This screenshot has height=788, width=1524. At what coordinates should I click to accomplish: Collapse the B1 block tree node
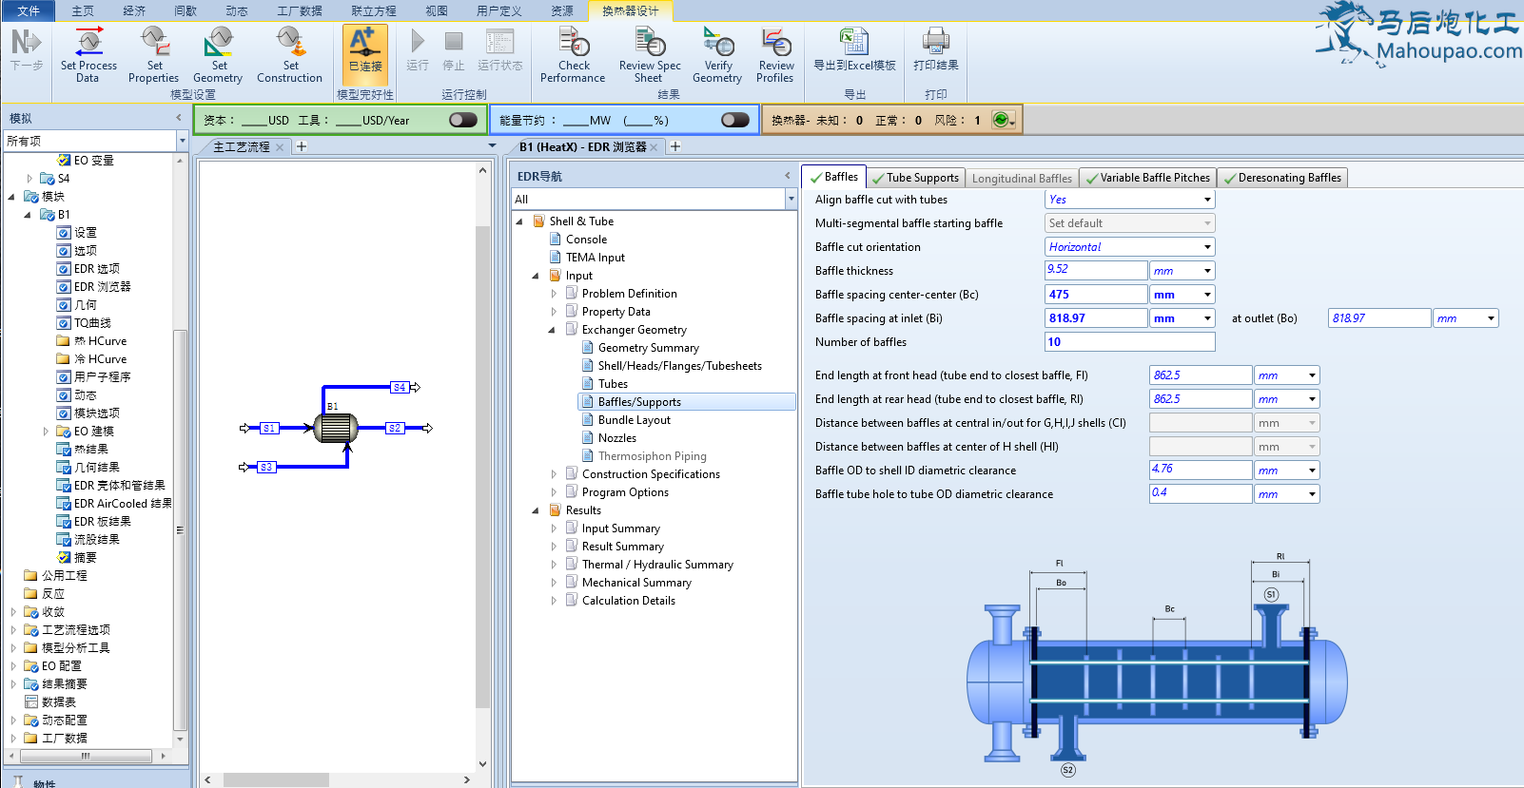click(28, 215)
